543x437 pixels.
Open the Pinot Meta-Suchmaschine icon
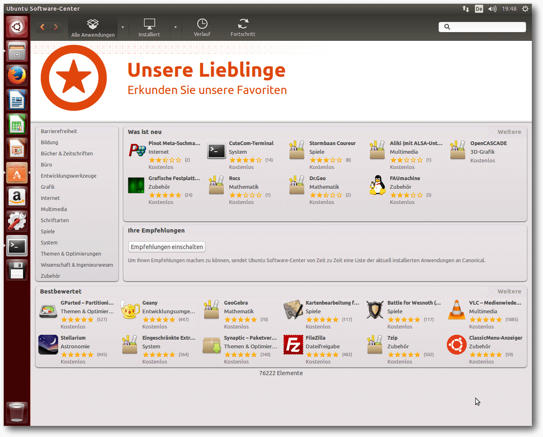tap(137, 150)
